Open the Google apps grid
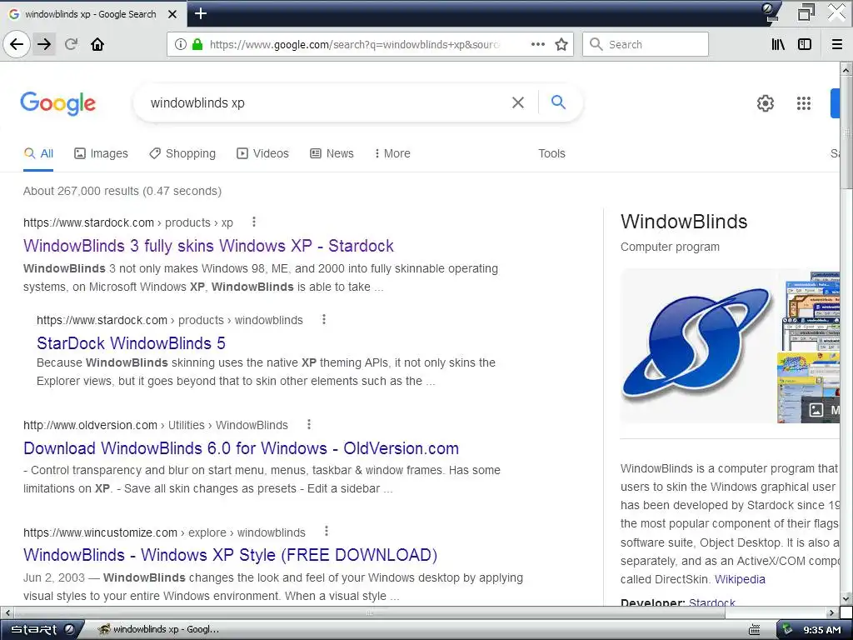The image size is (853, 640). pyautogui.click(x=804, y=102)
